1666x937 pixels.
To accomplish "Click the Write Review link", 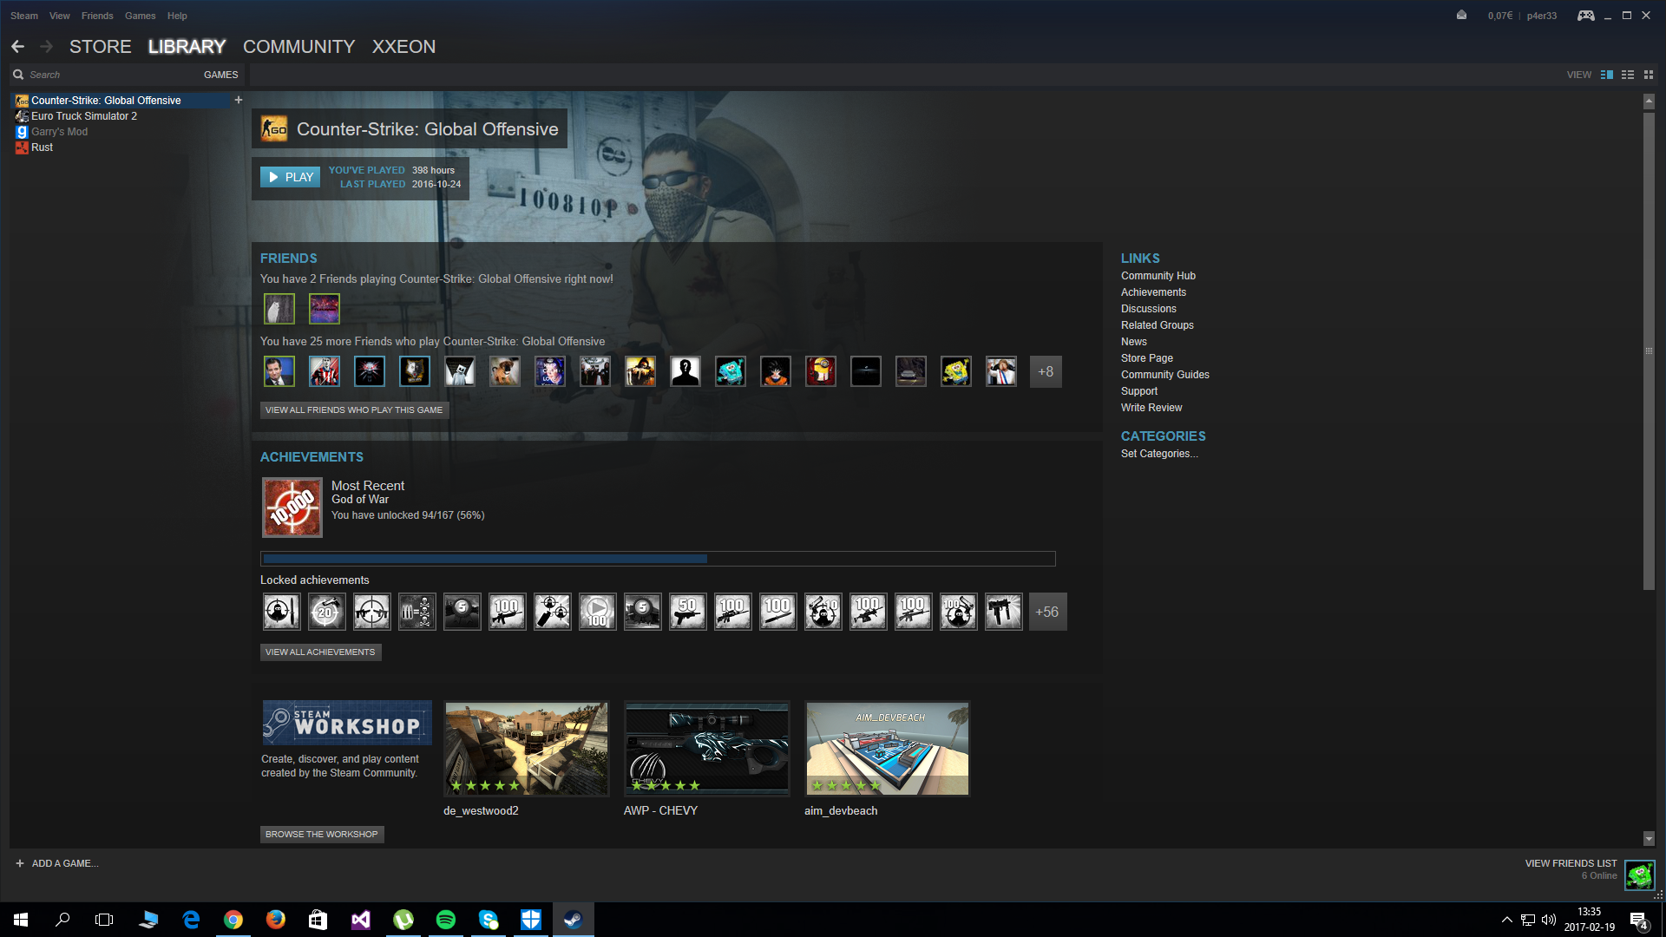I will [x=1151, y=408].
